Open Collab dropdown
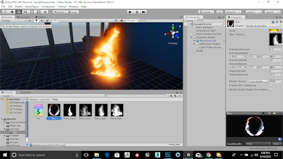Image resolution: width=283 pixels, height=159 pixels. pyautogui.click(x=206, y=12)
